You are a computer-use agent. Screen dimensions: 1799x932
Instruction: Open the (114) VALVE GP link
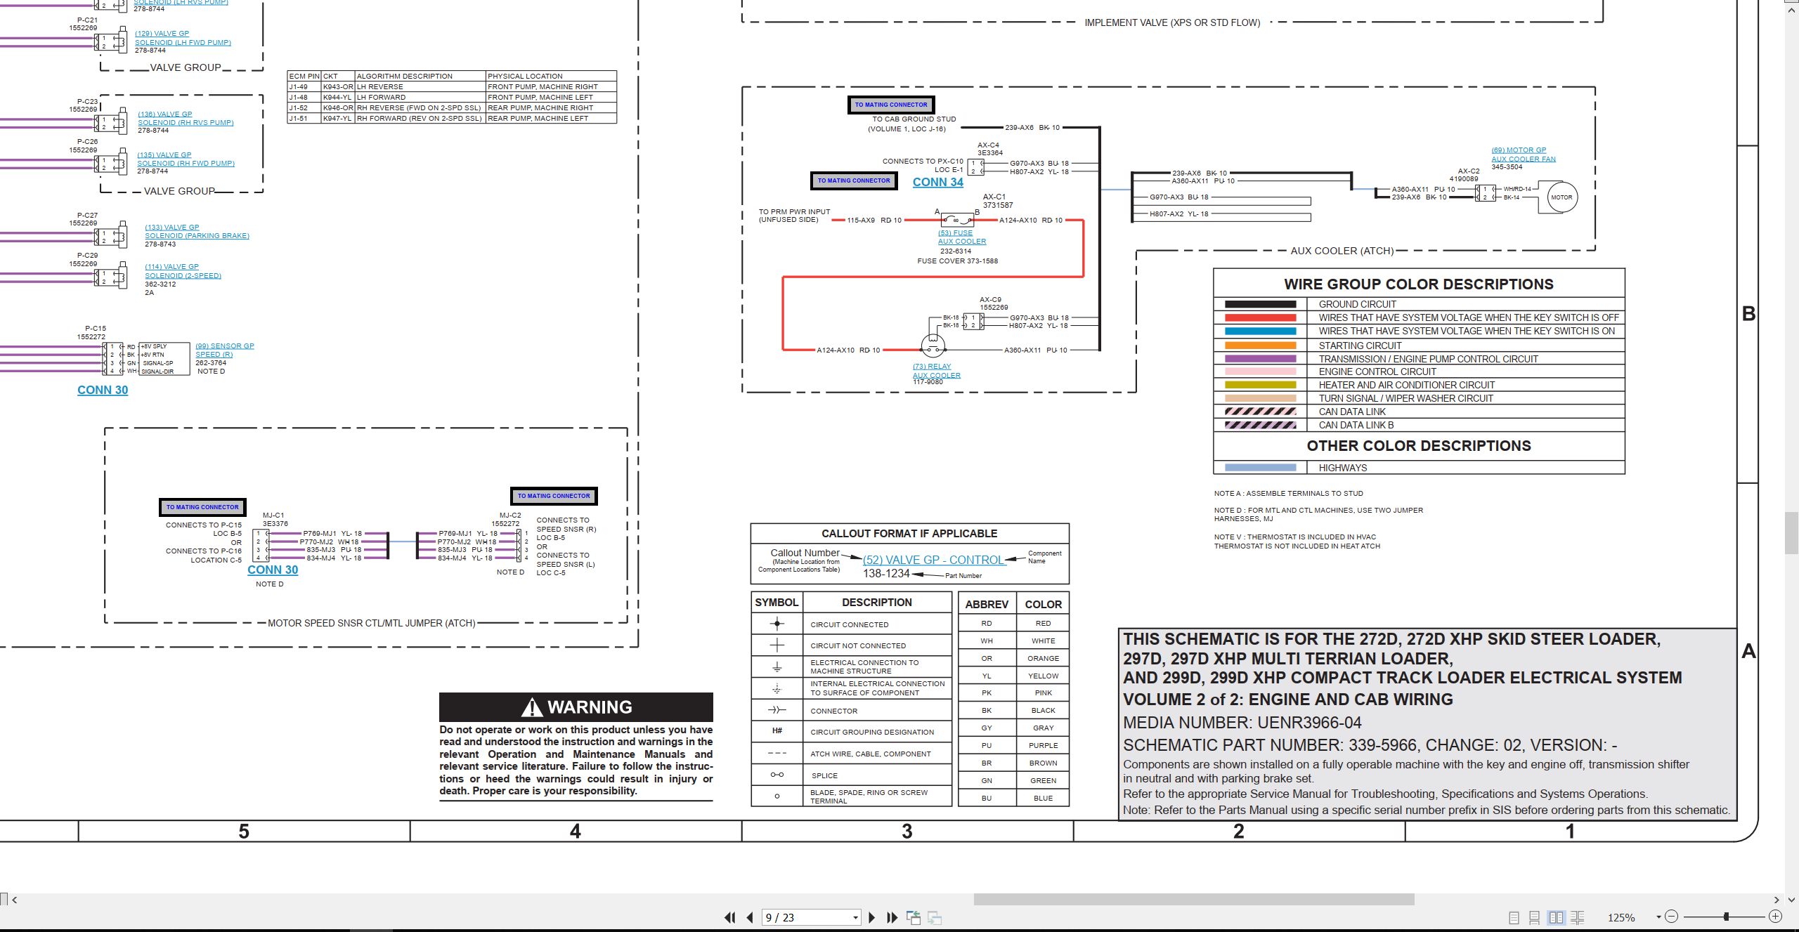point(171,267)
